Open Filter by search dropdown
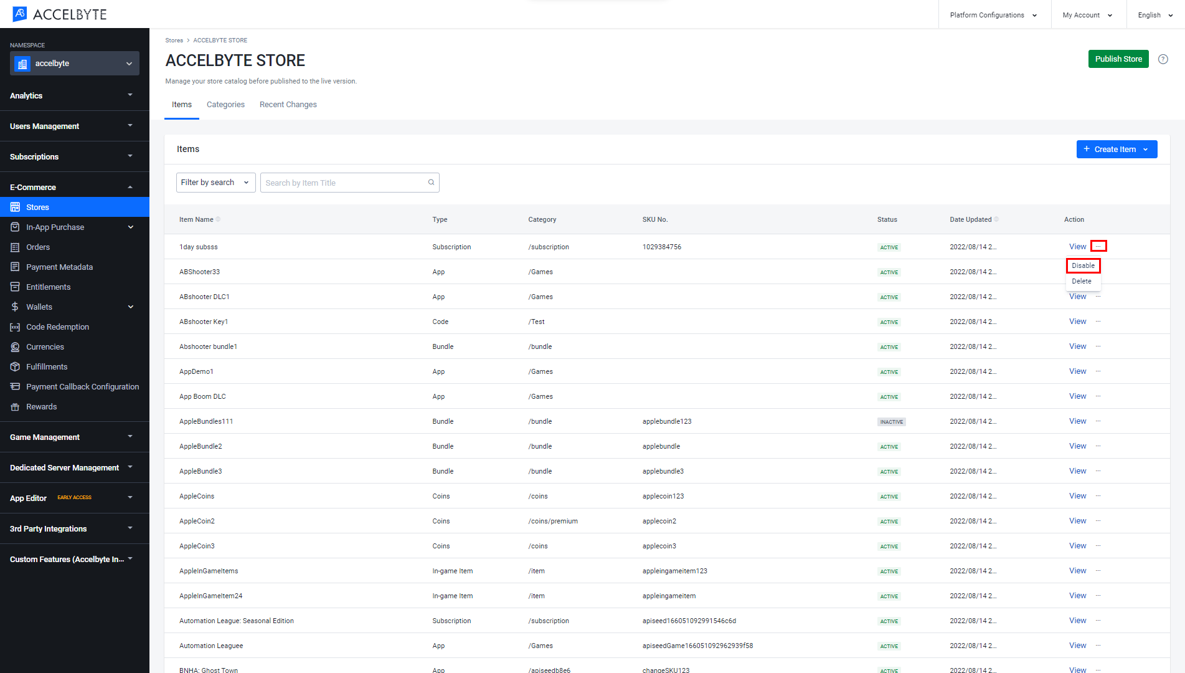The width and height of the screenshot is (1185, 673). [x=215, y=183]
